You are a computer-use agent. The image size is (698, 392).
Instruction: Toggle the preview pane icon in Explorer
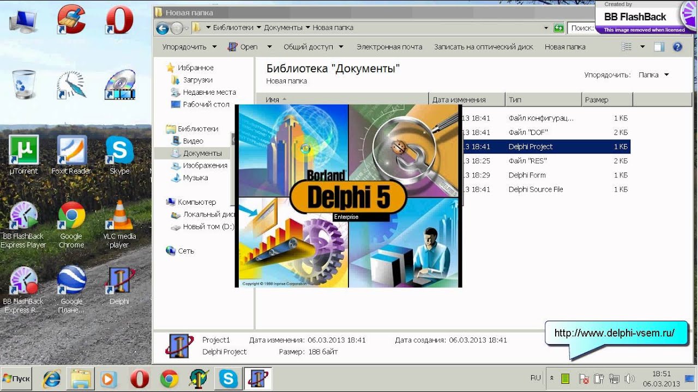click(x=659, y=47)
